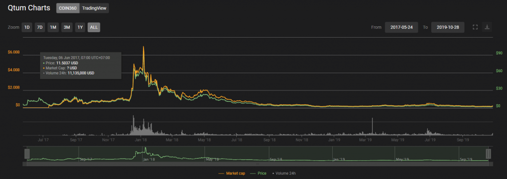Click the Jan '18 price peak on chart

click(143, 47)
